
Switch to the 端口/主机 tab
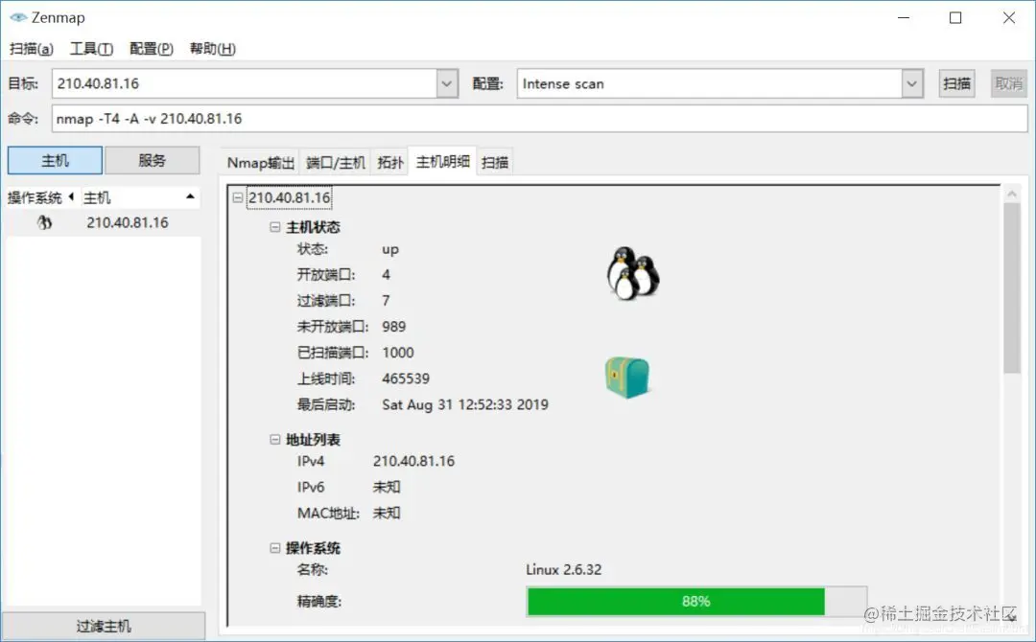[335, 162]
